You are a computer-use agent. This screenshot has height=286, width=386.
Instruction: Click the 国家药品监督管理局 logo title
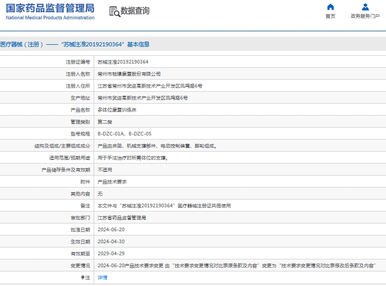[x=50, y=8]
